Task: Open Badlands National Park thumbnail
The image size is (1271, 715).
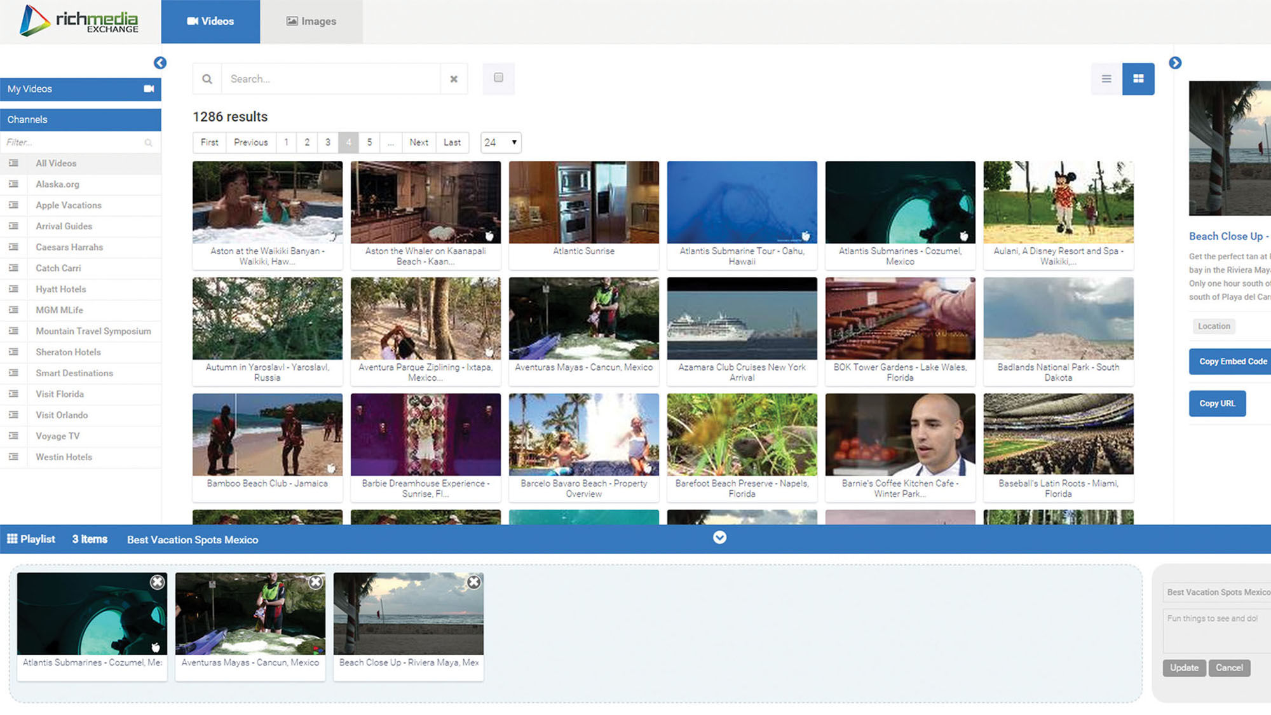Action: point(1058,318)
